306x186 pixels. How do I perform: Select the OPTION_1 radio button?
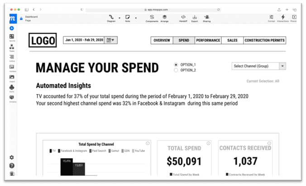(176, 65)
